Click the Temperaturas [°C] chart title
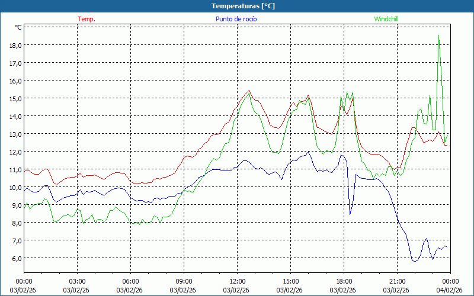Image resolution: width=474 pixels, height=296 pixels. [243, 5]
